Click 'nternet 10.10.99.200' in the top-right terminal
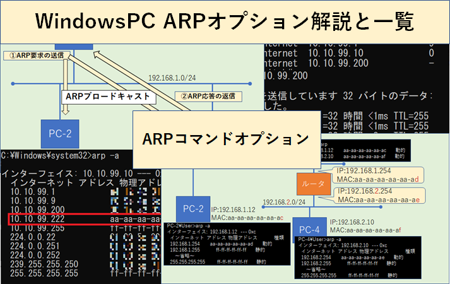450x284 pixels. pos(316,63)
